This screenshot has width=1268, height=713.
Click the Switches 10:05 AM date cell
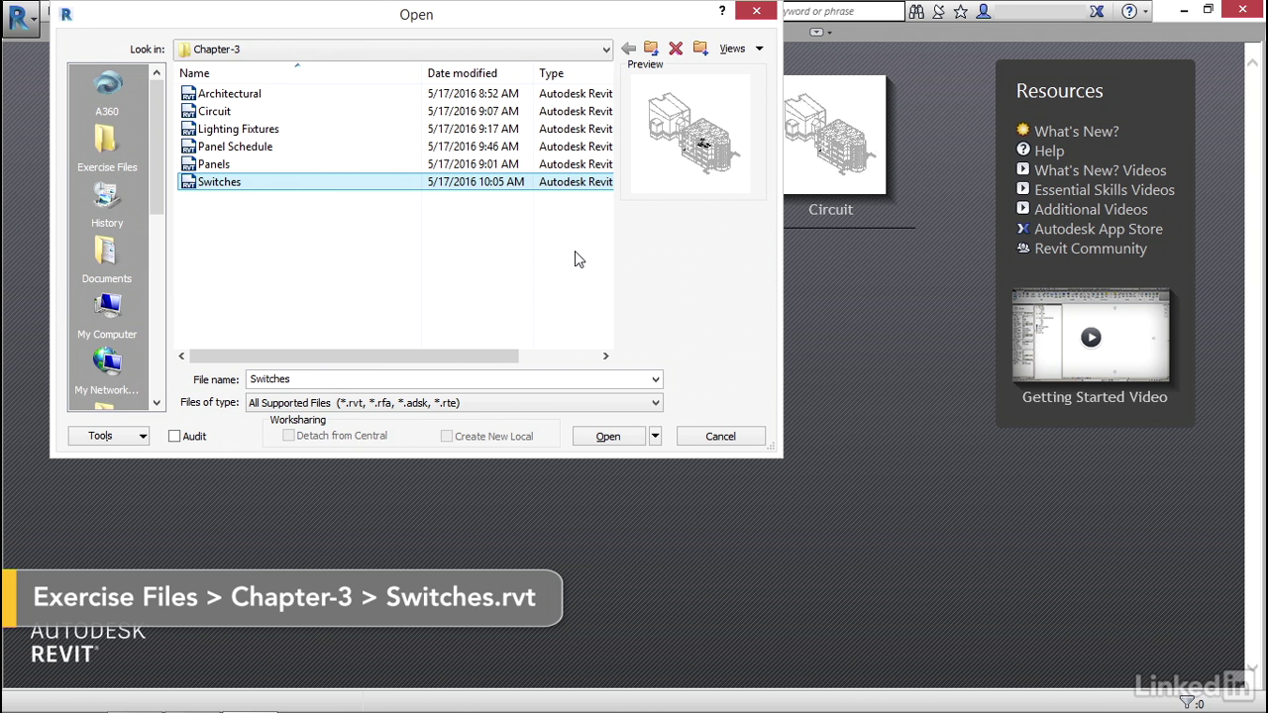pos(475,182)
